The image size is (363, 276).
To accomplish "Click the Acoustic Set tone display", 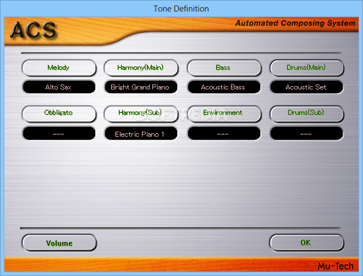I will (x=306, y=87).
